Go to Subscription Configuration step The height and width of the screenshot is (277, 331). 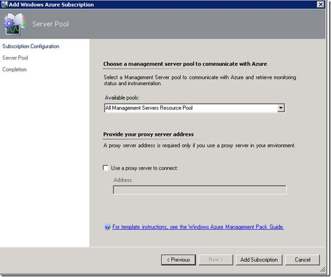31,46
